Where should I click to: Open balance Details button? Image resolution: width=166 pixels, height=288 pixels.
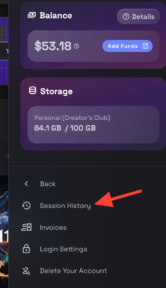click(138, 17)
